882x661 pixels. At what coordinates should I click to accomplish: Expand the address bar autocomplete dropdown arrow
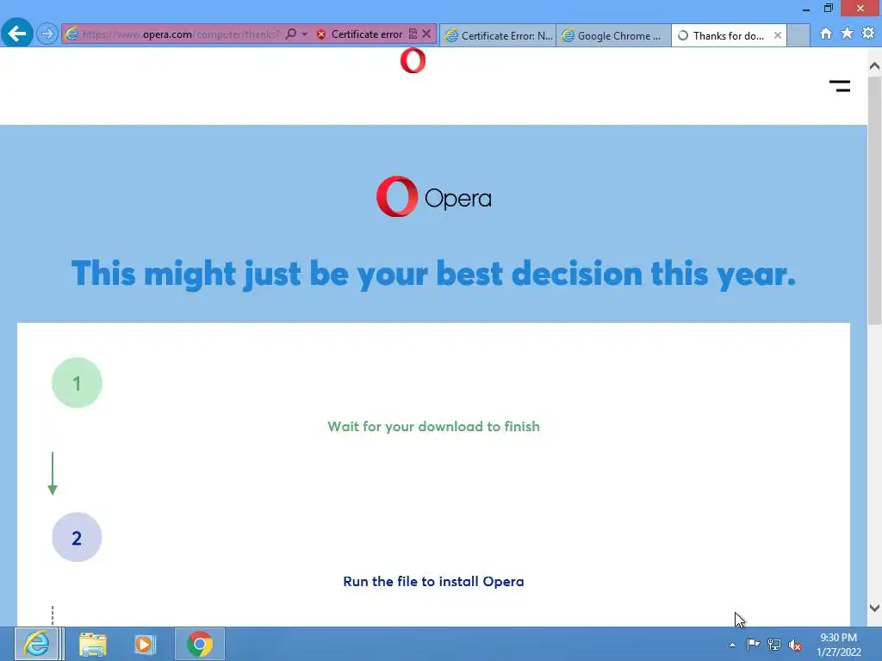304,34
